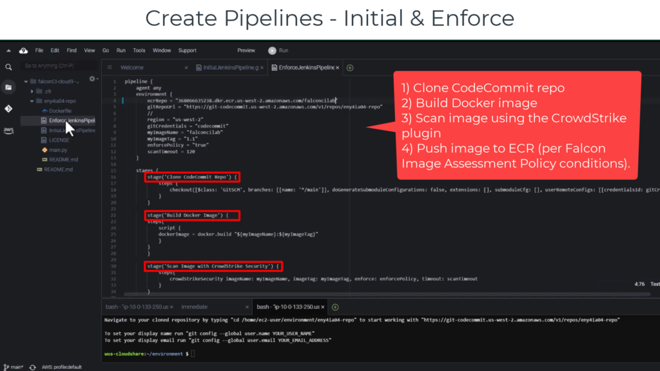Open file tree settings gear

pyautogui.click(x=92, y=79)
